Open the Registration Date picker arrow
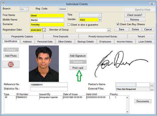This screenshot has width=157, height=116. pos(44,30)
